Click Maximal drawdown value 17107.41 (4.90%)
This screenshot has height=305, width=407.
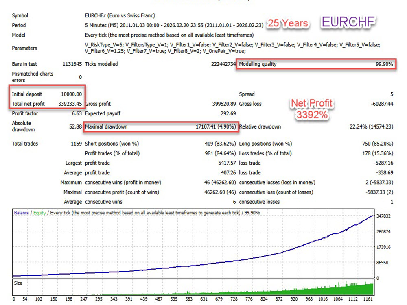click(x=216, y=126)
